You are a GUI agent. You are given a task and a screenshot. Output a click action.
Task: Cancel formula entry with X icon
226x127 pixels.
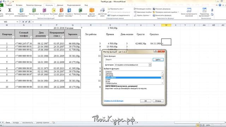click(23, 22)
